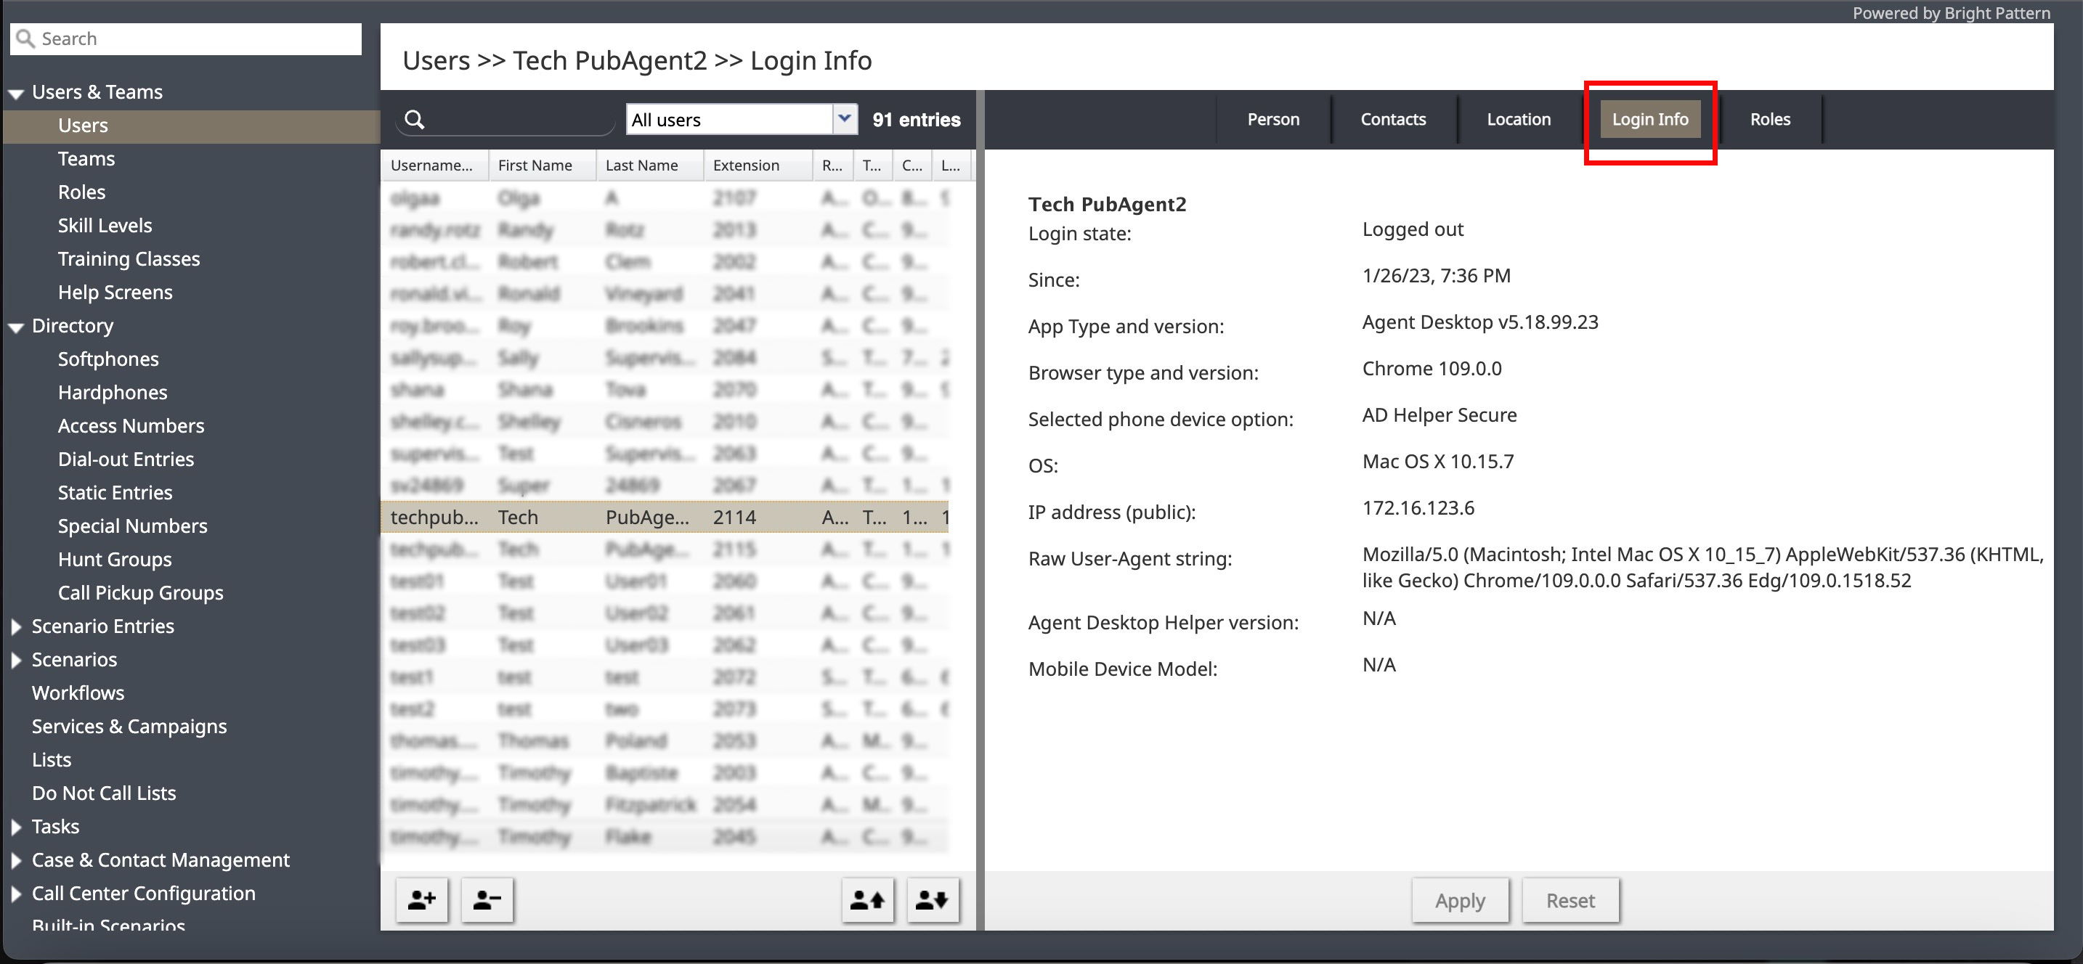Switch to the Contacts tab
2083x964 pixels.
1392,119
